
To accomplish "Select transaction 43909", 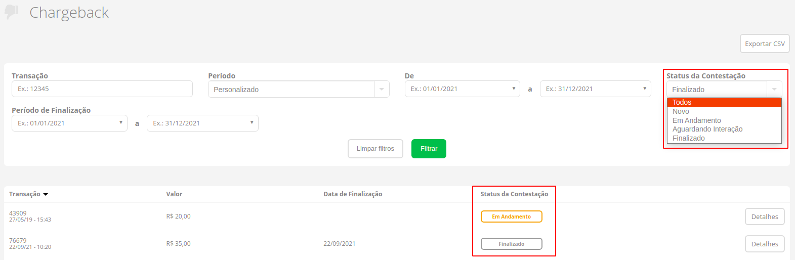I will (18, 213).
